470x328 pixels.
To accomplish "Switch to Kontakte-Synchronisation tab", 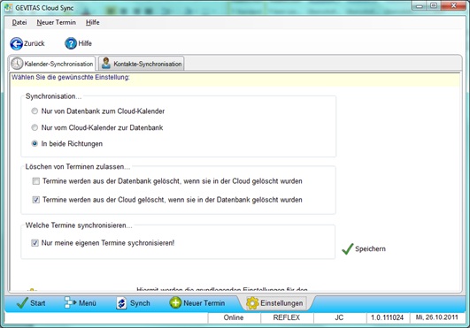I will (142, 64).
